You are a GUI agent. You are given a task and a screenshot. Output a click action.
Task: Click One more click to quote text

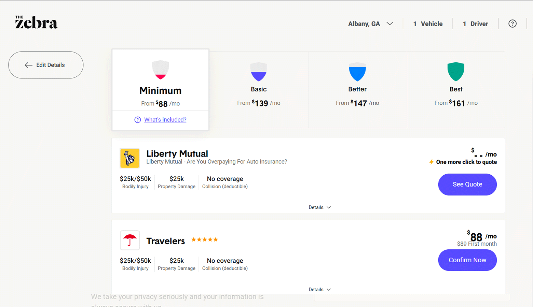click(x=466, y=162)
